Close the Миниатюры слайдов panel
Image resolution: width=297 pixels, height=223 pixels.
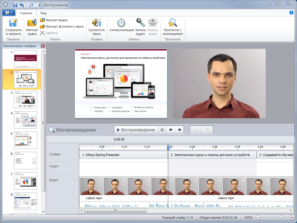pos(43,46)
